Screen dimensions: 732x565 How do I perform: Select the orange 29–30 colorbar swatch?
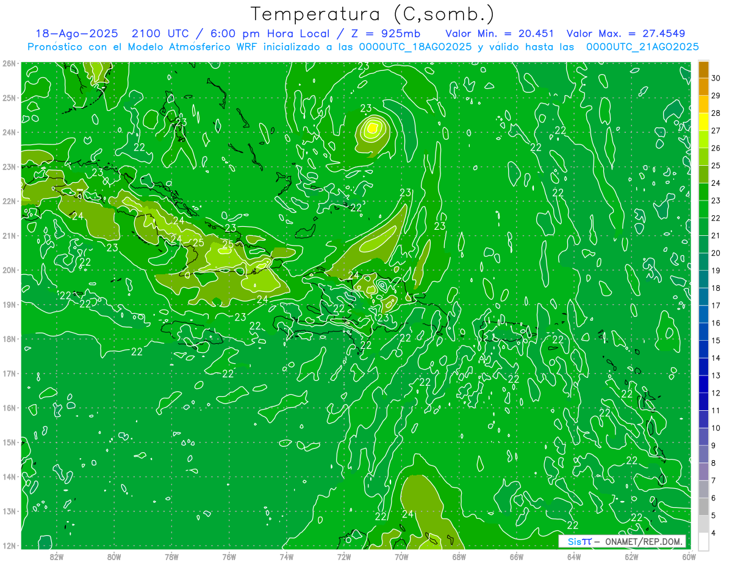point(703,87)
